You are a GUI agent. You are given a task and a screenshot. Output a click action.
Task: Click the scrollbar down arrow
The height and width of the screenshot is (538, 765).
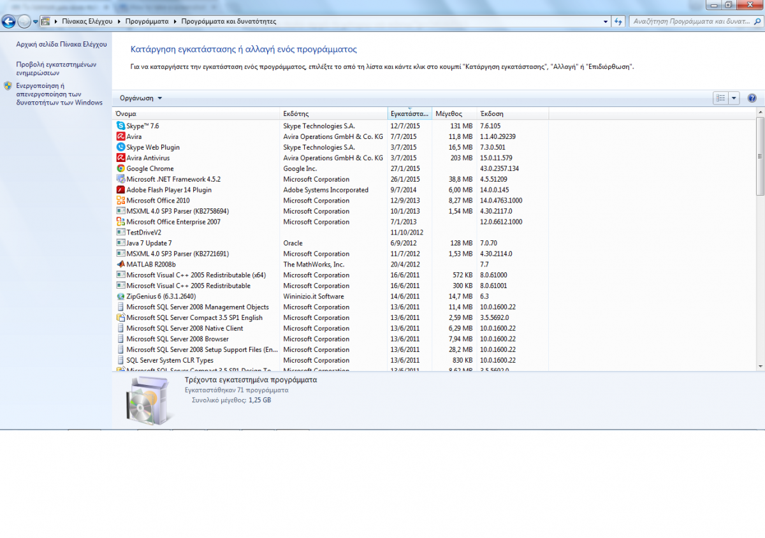[x=760, y=366]
